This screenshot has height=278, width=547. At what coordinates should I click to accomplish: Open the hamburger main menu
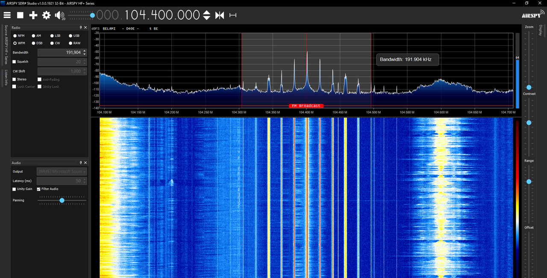pyautogui.click(x=7, y=15)
